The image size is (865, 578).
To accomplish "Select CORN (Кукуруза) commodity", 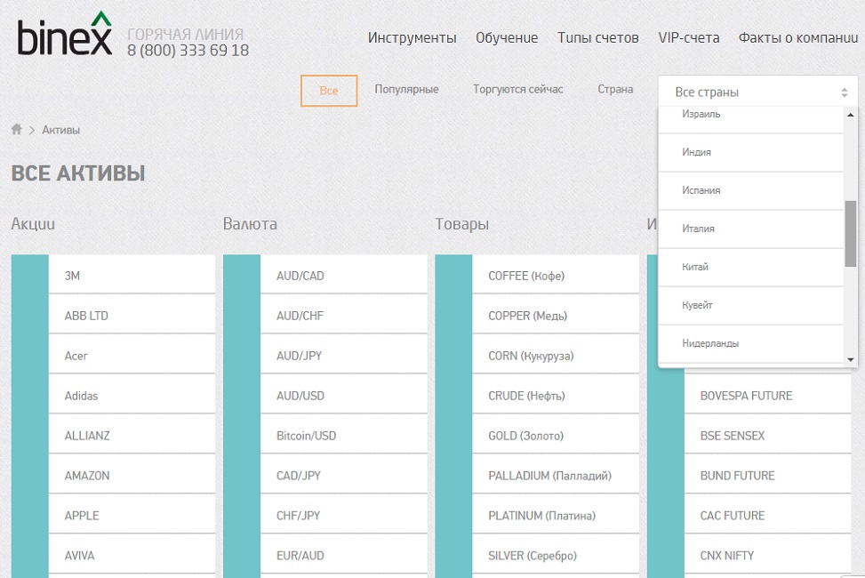I will click(556, 354).
